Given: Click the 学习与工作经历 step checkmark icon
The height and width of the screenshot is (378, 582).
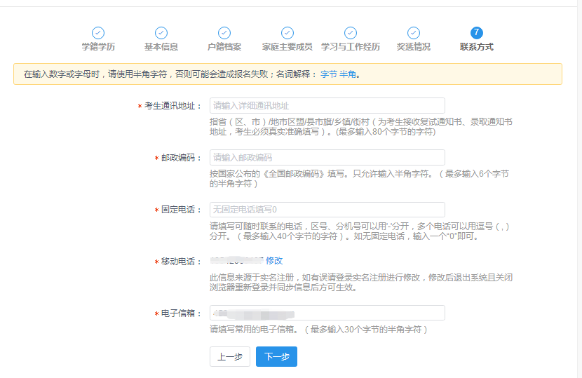Looking at the screenshot, I should click(x=351, y=33).
